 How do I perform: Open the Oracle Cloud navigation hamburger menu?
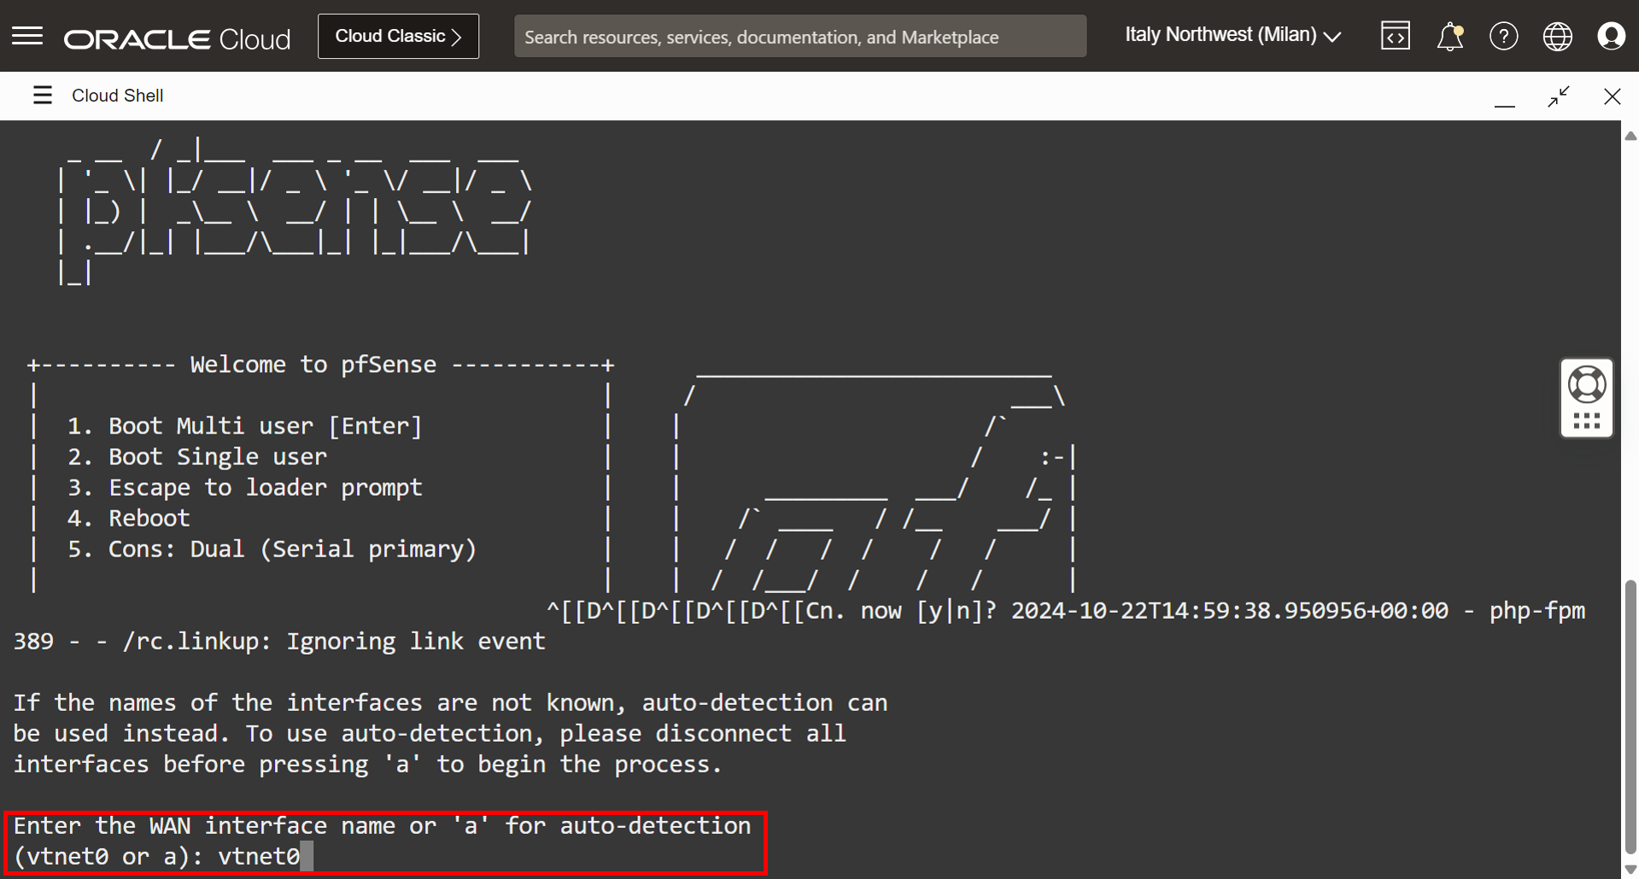click(27, 36)
